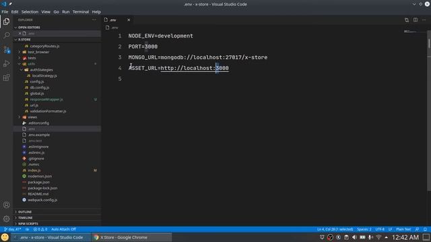The image size is (431, 242).
Task: Click the KDE application launcher smiley icon
Action: [x=5, y=237]
